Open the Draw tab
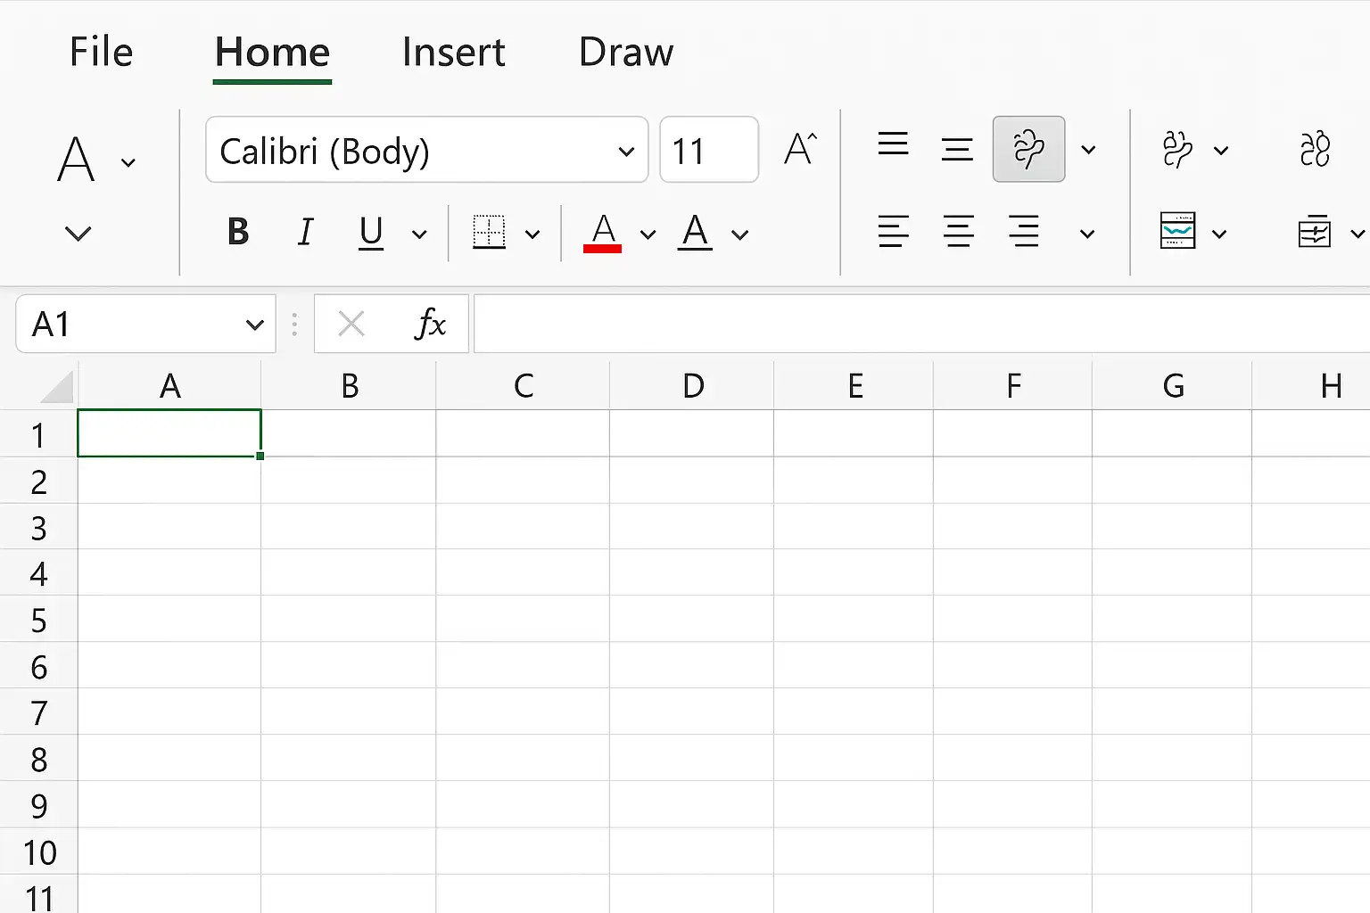The height and width of the screenshot is (913, 1370). tap(626, 52)
